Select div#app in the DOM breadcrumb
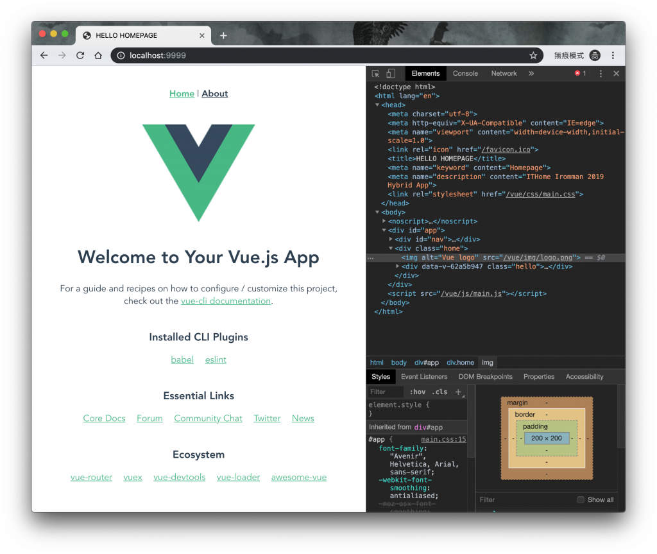 click(x=427, y=362)
